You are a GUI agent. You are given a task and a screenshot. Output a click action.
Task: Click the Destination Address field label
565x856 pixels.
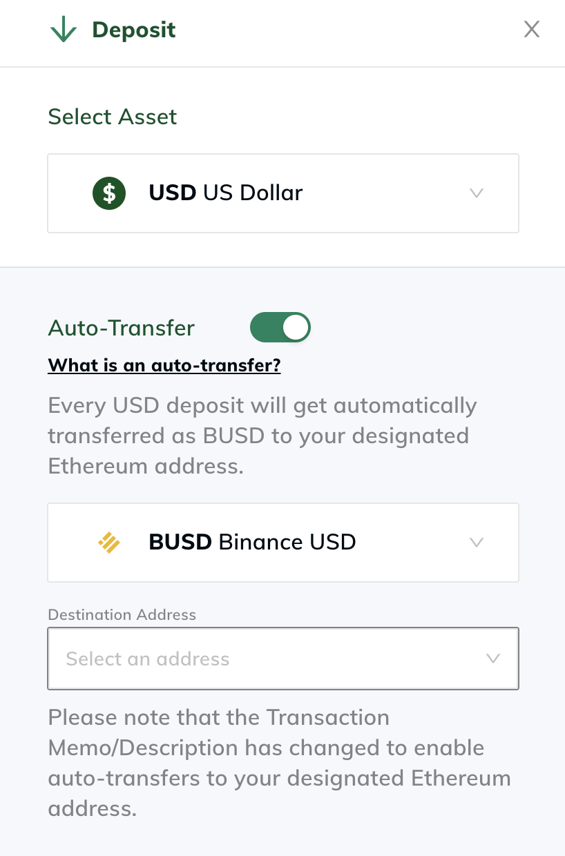(122, 614)
